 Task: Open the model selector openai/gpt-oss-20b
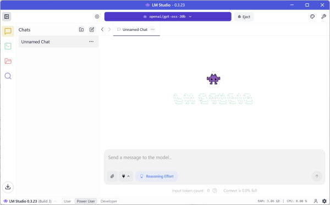168,17
